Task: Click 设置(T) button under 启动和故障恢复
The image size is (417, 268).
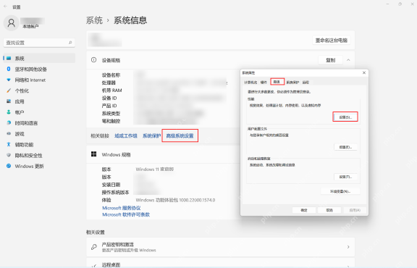Action: [x=345, y=177]
